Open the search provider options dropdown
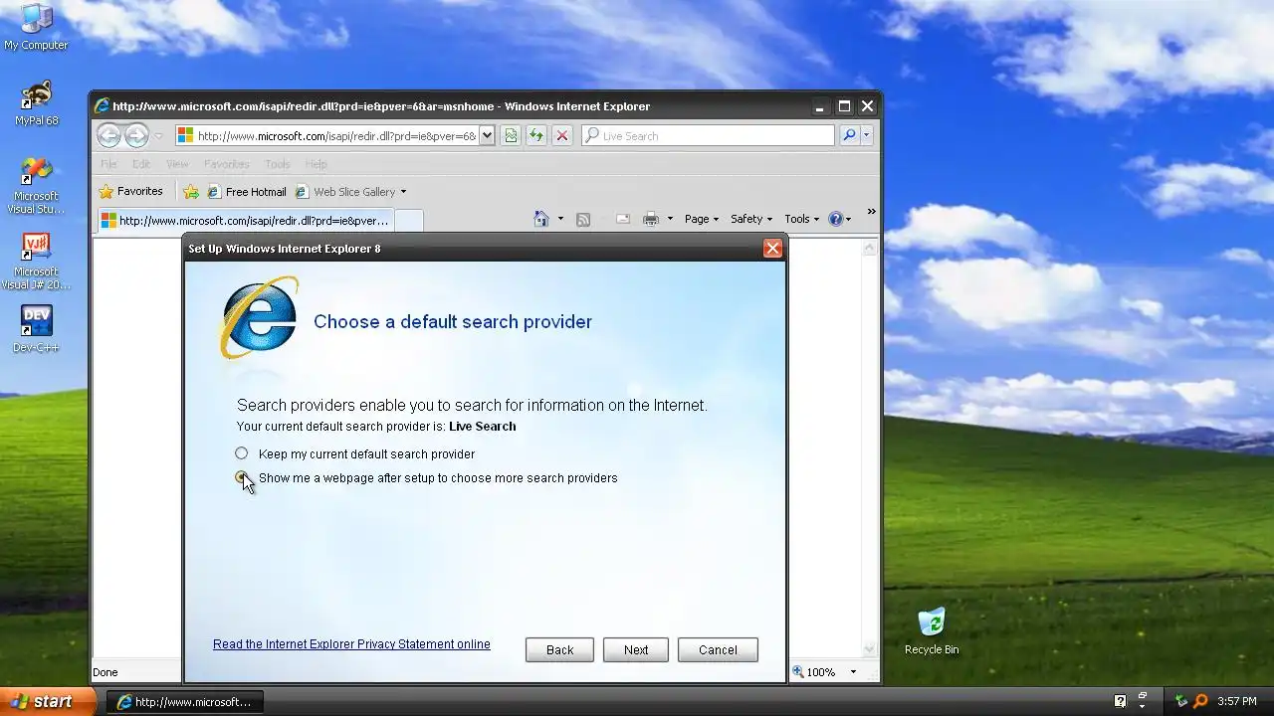 [x=867, y=136]
